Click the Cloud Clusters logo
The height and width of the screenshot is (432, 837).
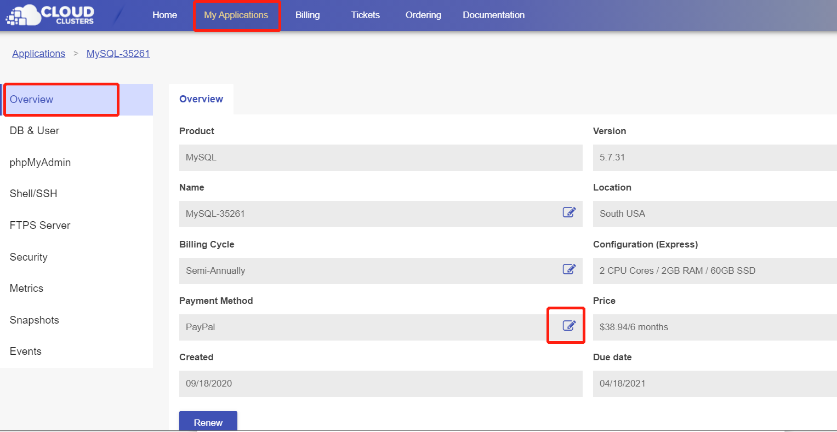click(x=50, y=15)
